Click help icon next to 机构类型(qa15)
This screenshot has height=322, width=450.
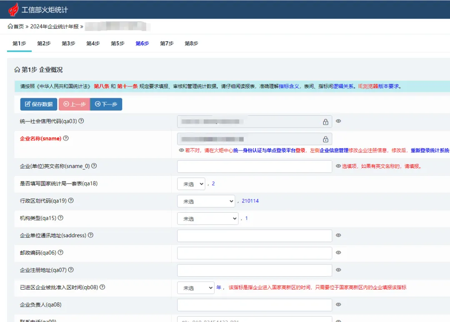coord(60,218)
